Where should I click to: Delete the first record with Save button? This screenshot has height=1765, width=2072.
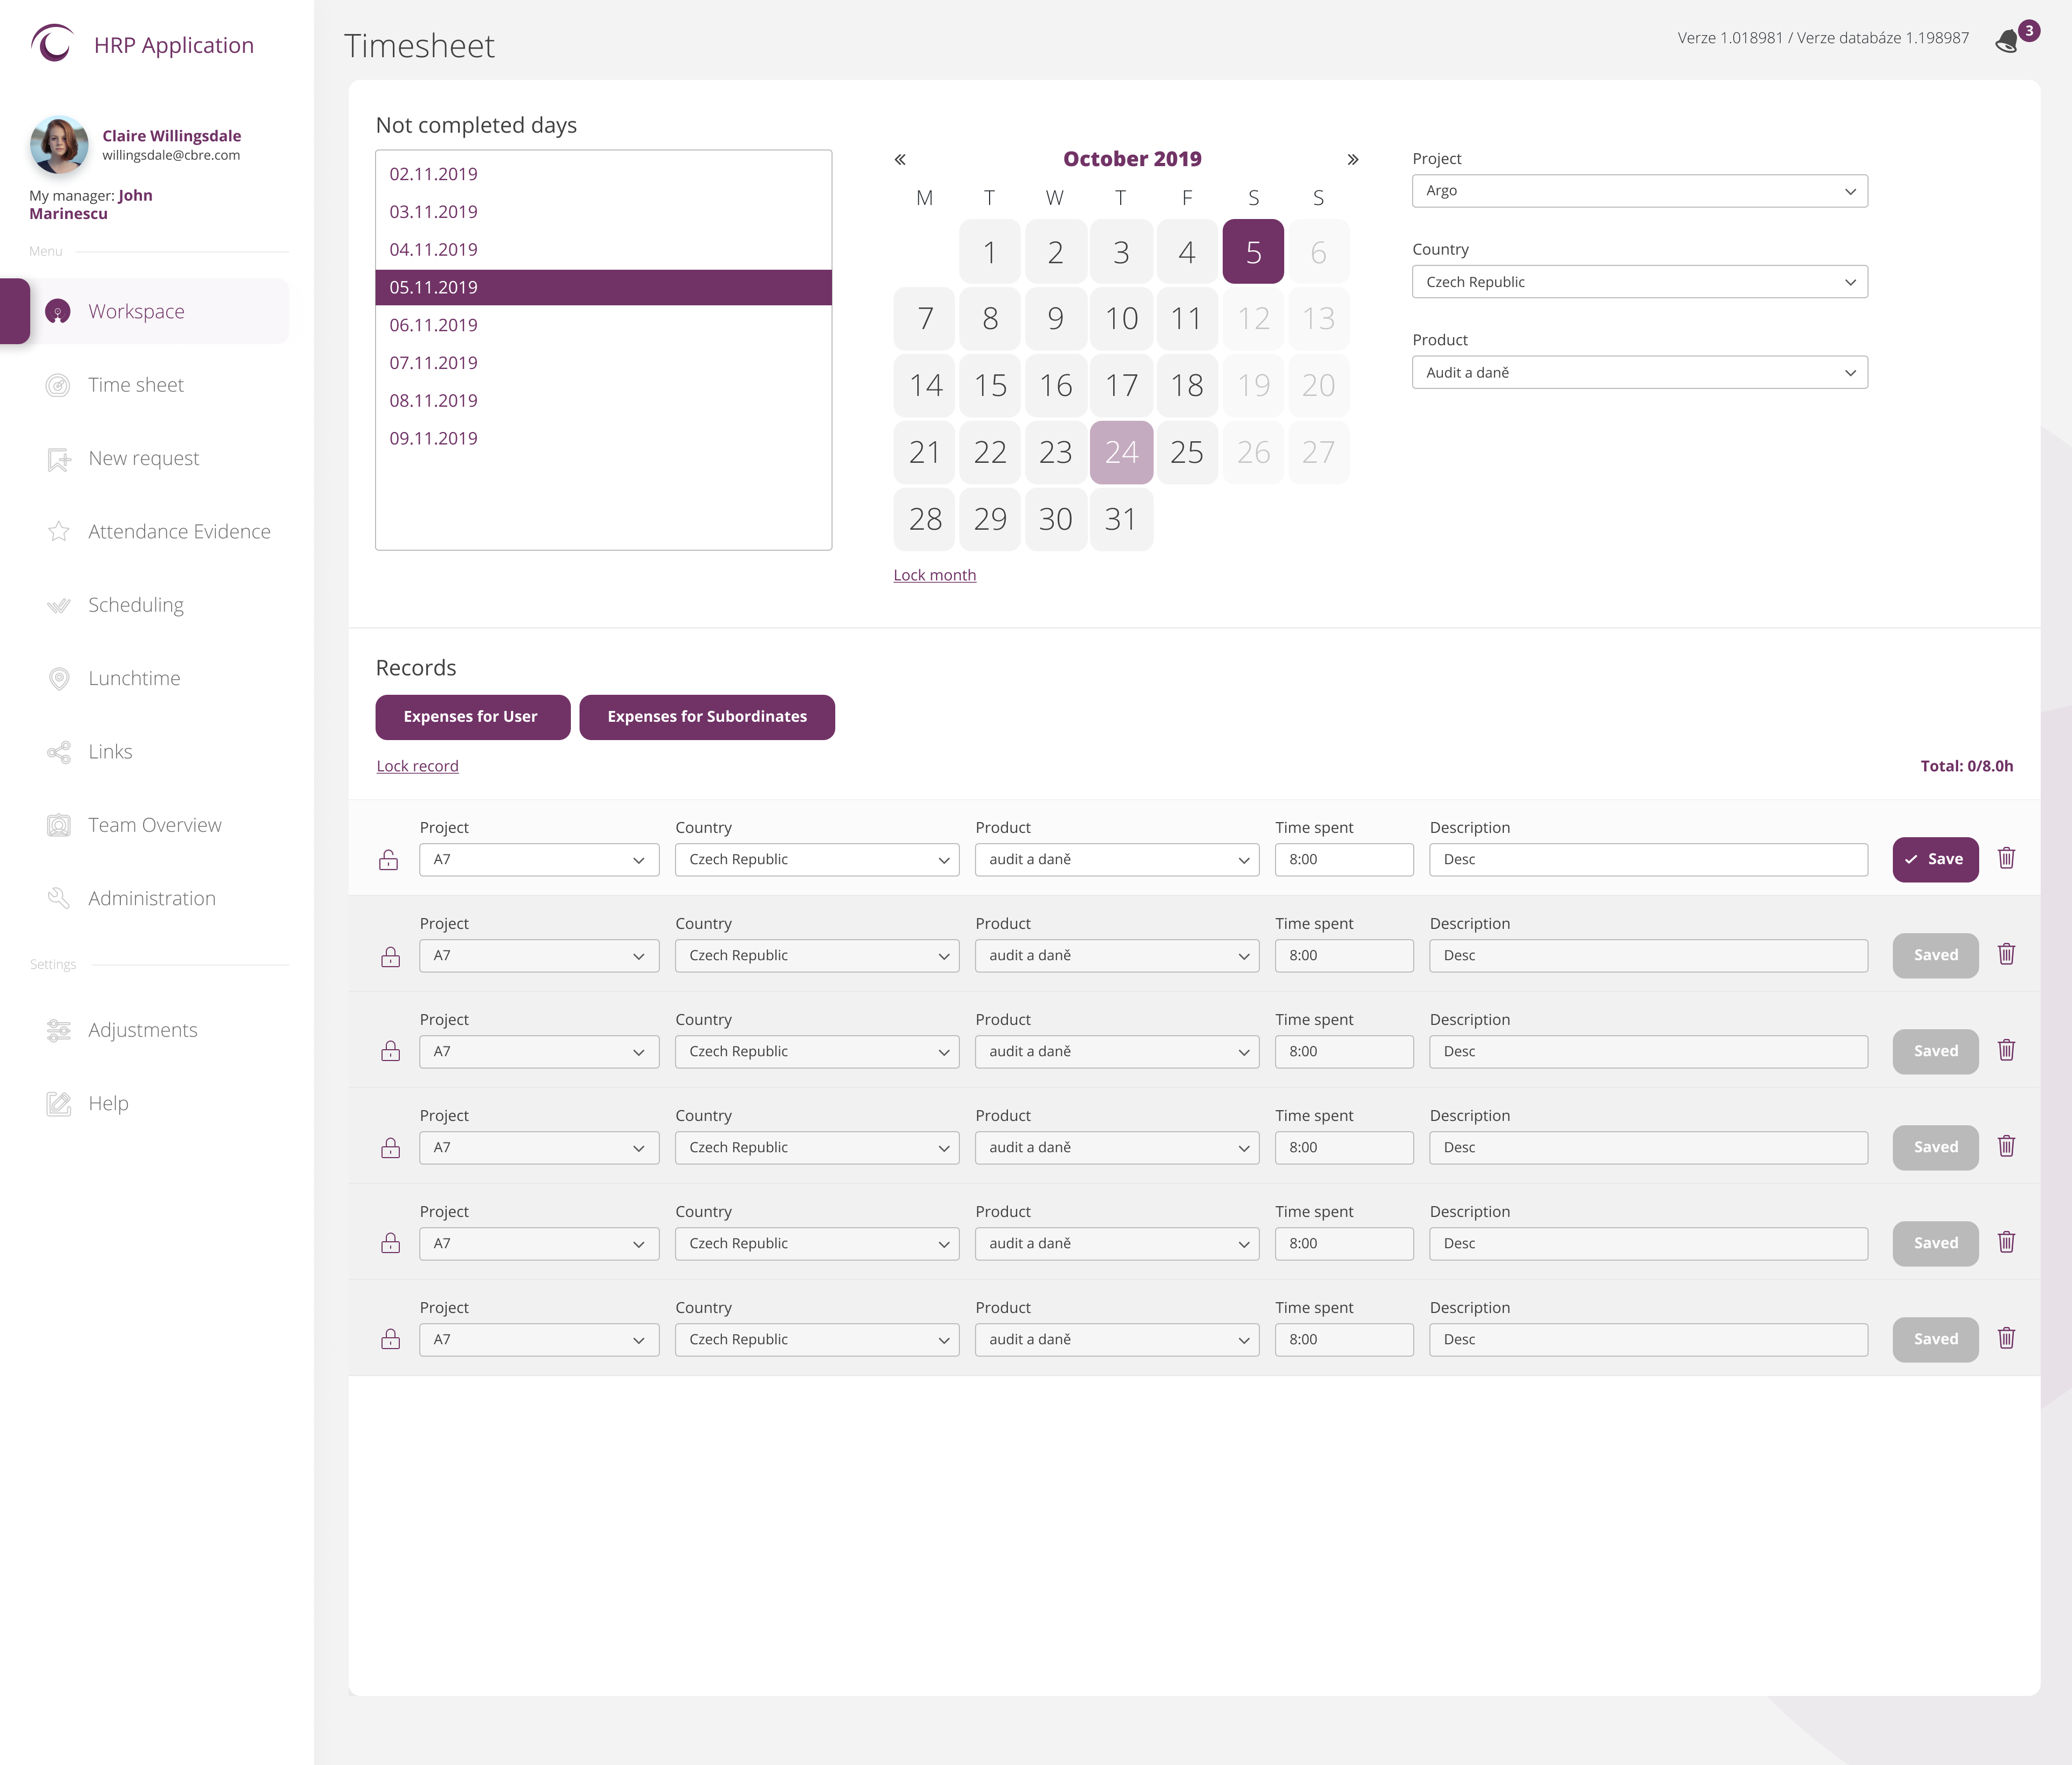2006,859
